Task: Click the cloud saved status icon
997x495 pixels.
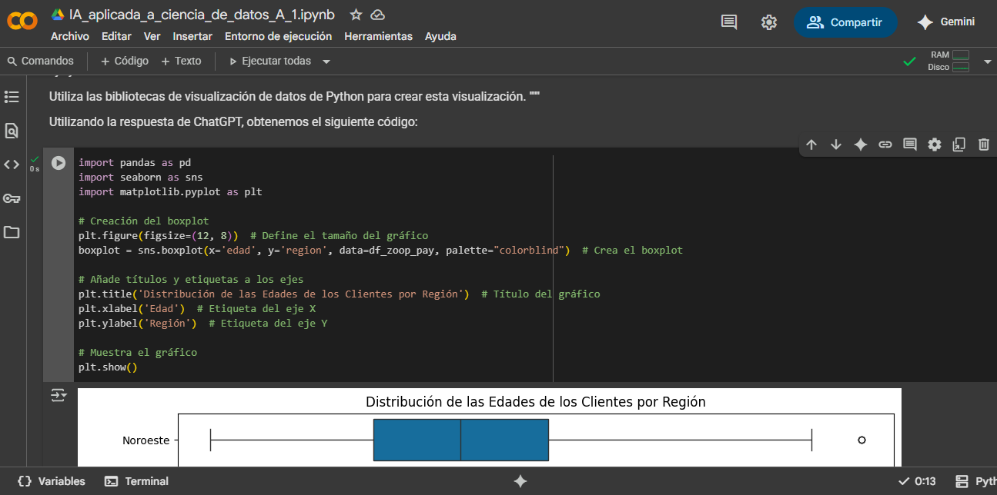Action: click(x=377, y=15)
